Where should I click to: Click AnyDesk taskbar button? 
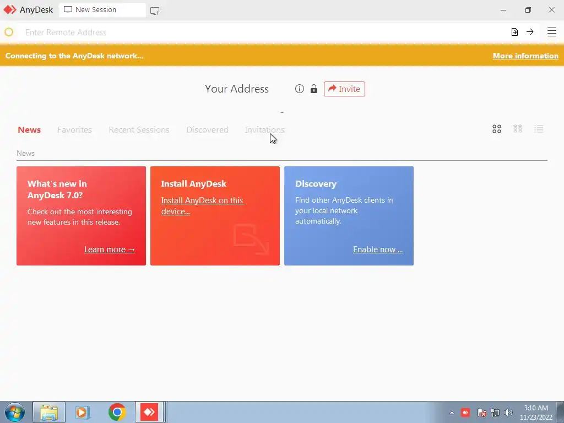tap(149, 412)
